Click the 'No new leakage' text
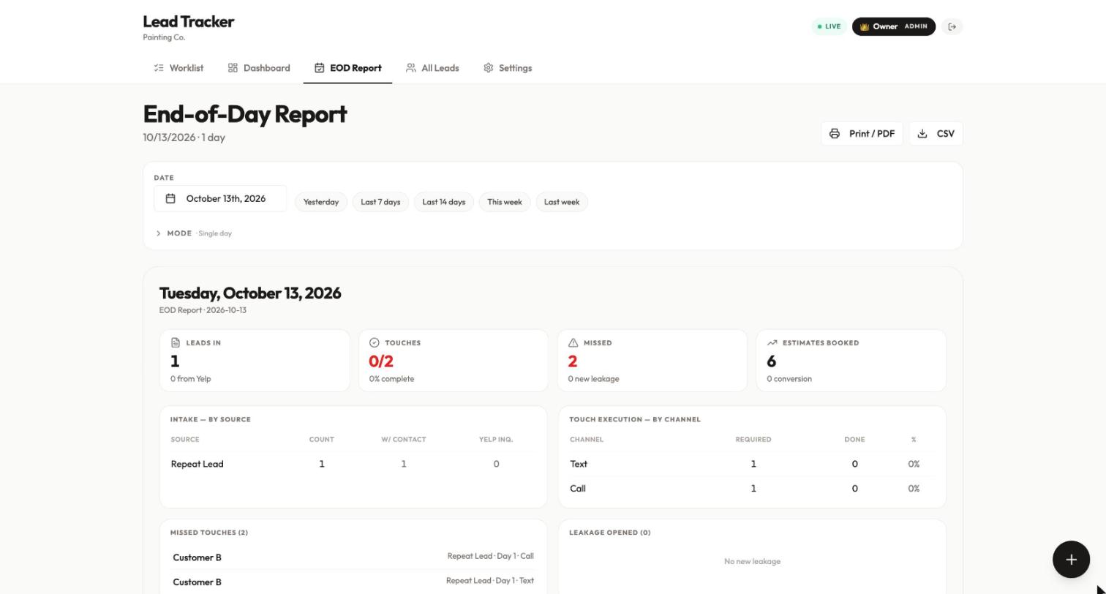This screenshot has height=594, width=1106. [x=752, y=562]
